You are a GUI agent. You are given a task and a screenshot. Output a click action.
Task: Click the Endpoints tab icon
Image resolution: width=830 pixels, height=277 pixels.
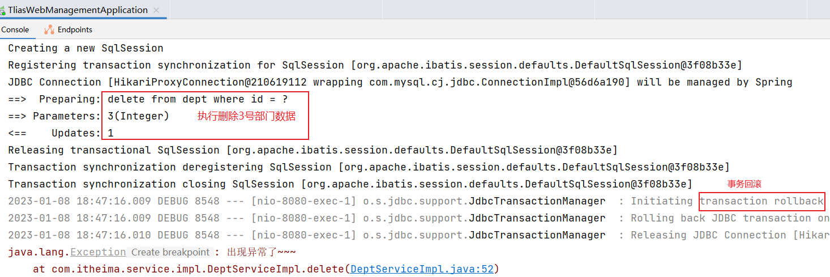pyautogui.click(x=49, y=29)
